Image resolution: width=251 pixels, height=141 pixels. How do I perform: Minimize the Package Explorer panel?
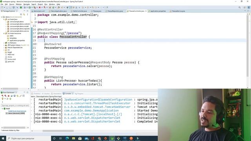click(x=24, y=11)
